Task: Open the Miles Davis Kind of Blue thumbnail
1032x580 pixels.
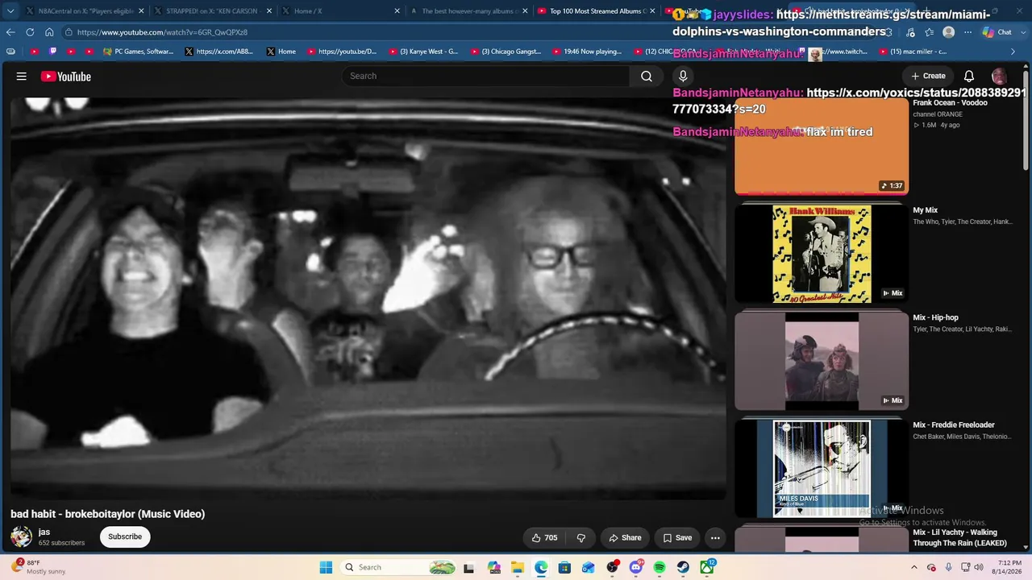Action: pos(822,469)
